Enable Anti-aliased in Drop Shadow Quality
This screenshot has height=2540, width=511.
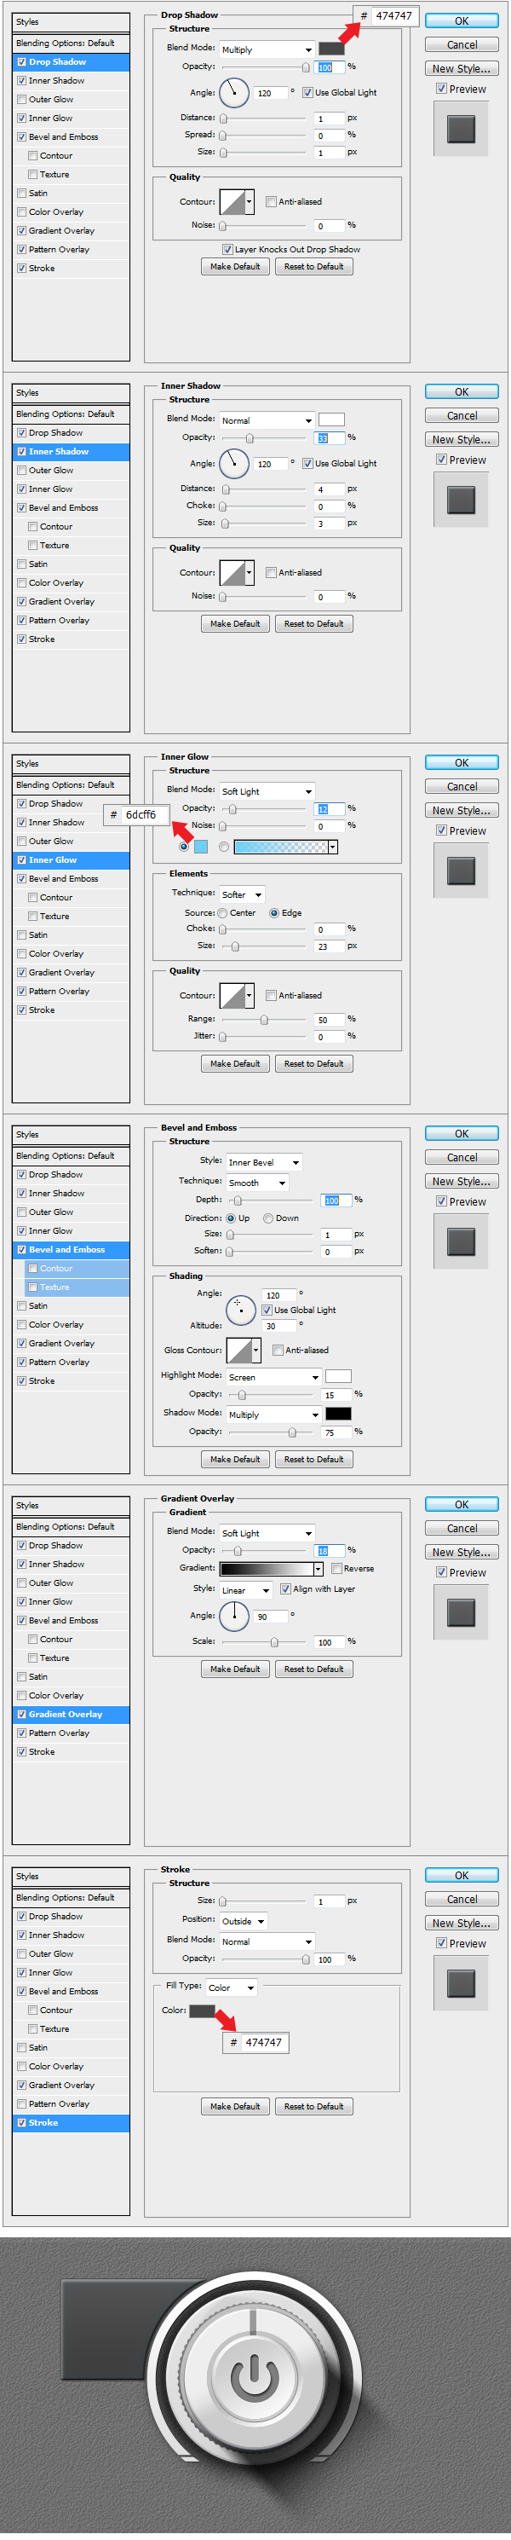[271, 202]
